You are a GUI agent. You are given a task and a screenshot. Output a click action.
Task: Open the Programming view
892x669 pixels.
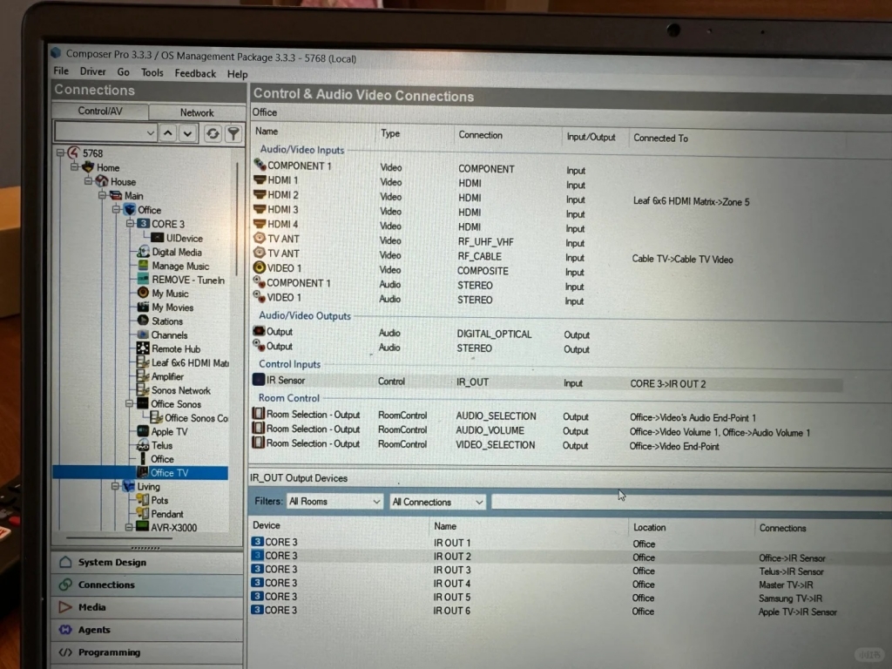coord(148,652)
